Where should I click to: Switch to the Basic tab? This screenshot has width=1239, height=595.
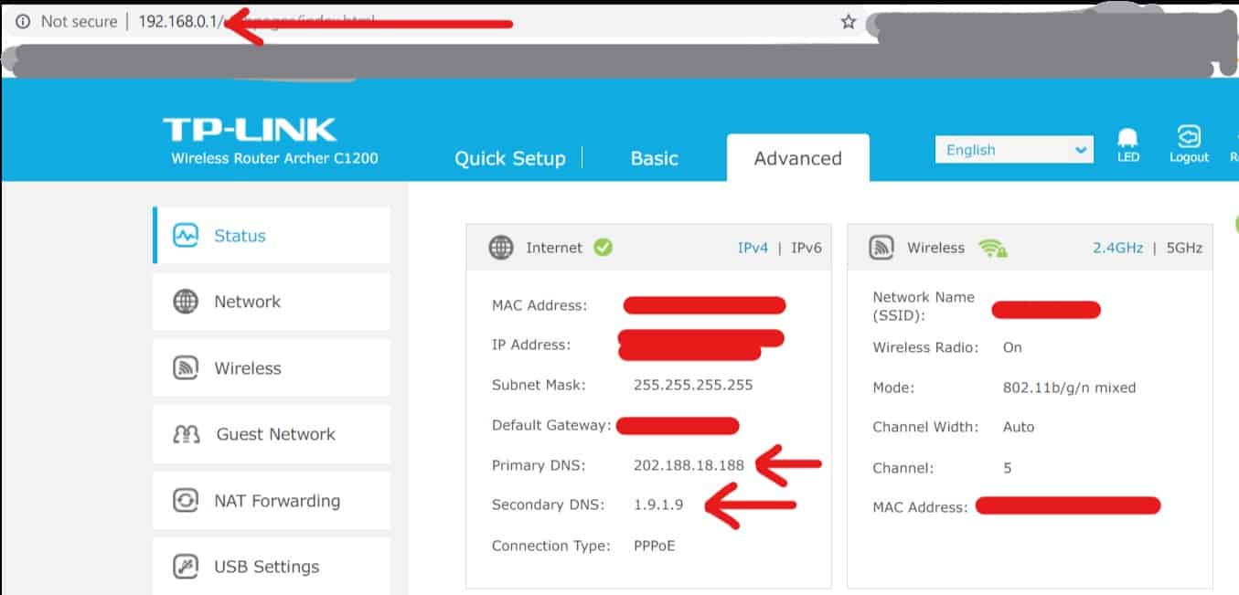pos(654,158)
